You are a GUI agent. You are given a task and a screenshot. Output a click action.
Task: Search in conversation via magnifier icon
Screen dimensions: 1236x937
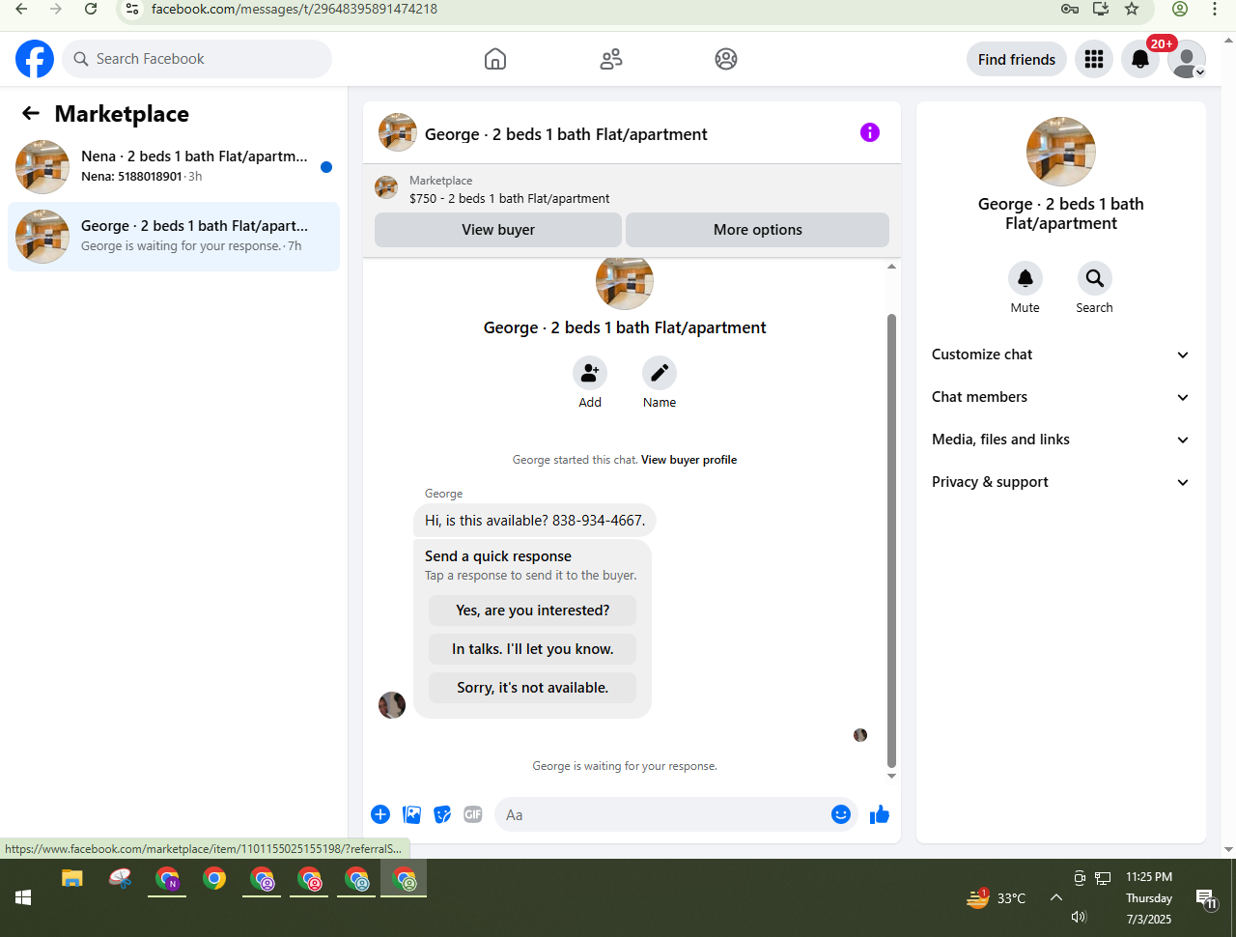pos(1095,278)
